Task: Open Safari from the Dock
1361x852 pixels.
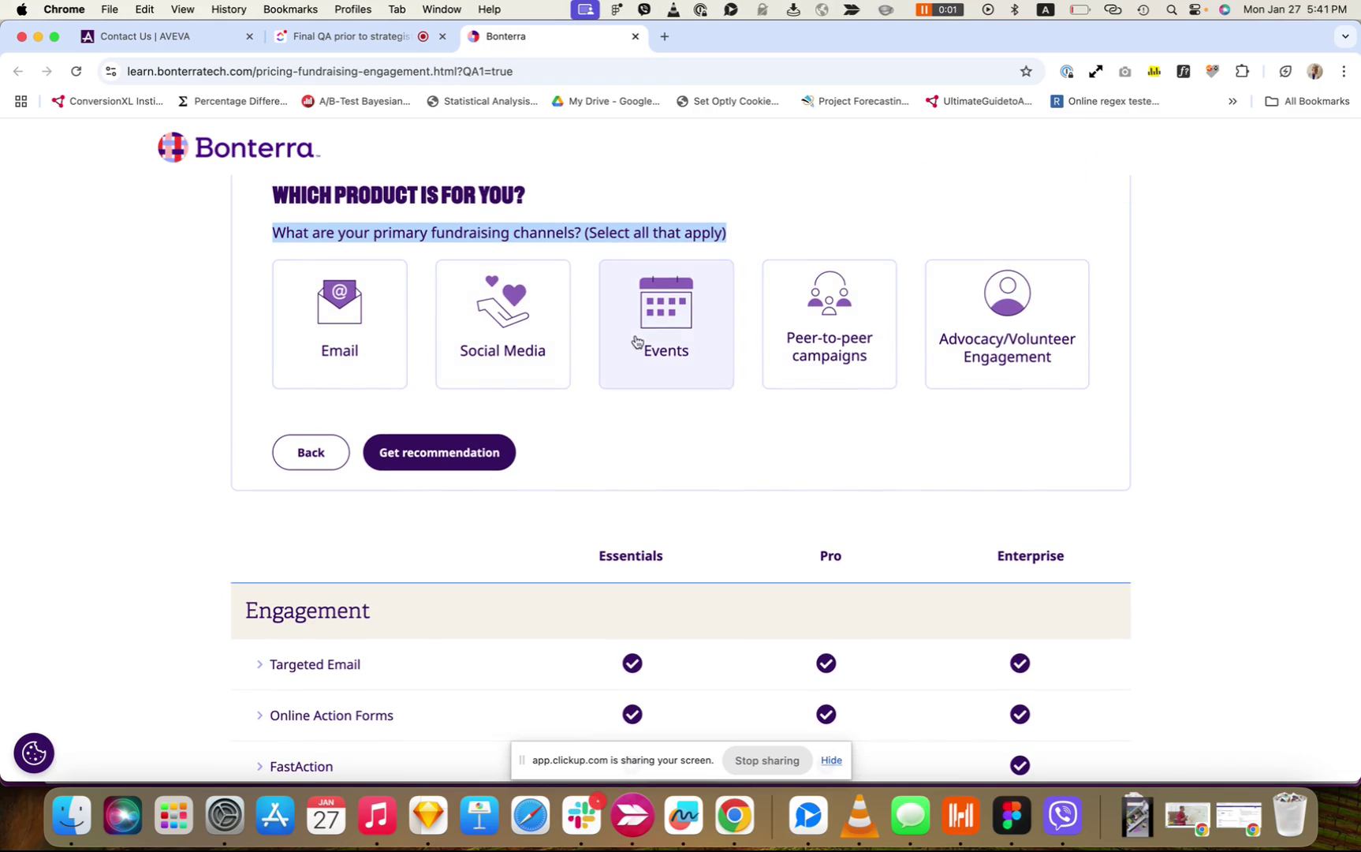Action: tap(531, 816)
